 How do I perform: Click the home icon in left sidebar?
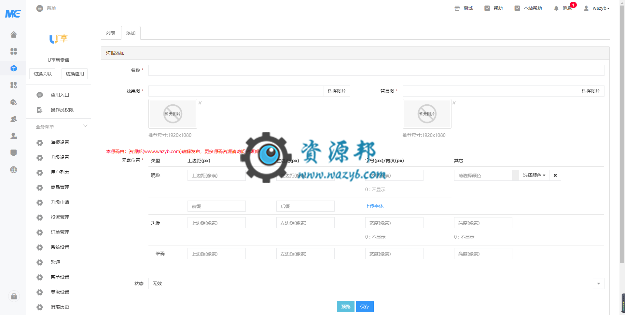click(x=13, y=34)
